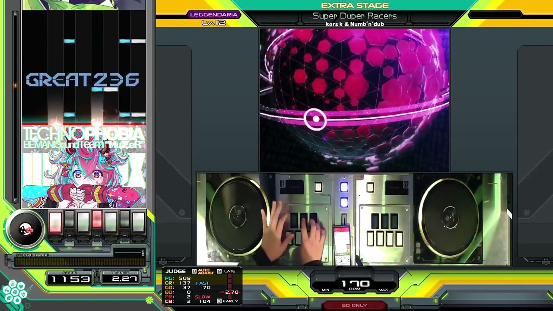Click the player two key set in camera
Viewport: 553px width, 311px height.
(384, 230)
